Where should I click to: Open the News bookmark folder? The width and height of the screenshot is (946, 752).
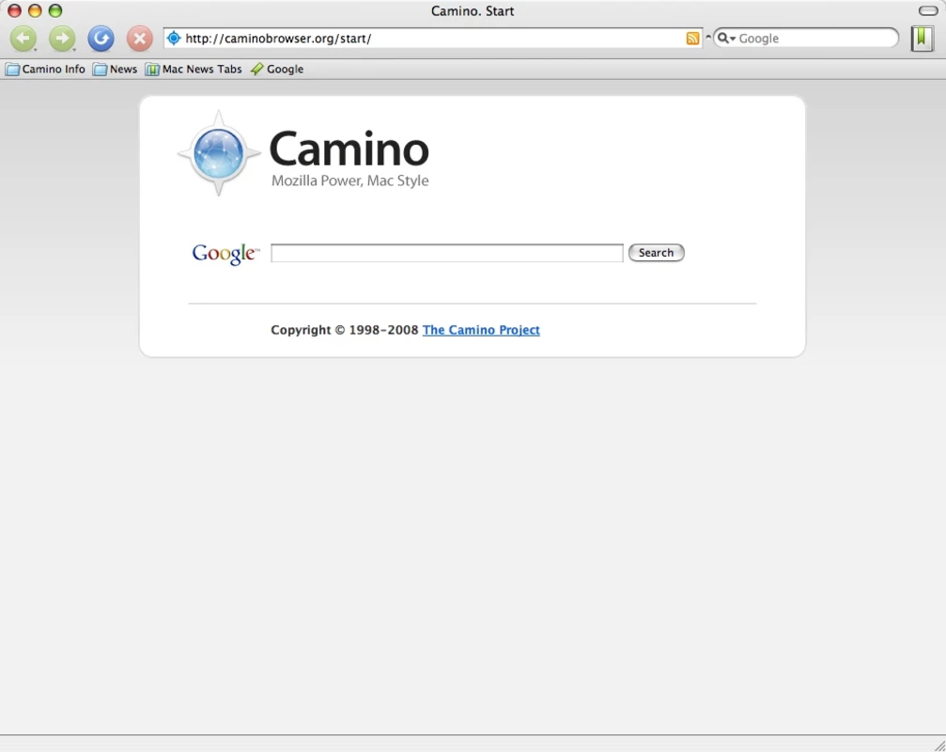click(116, 70)
